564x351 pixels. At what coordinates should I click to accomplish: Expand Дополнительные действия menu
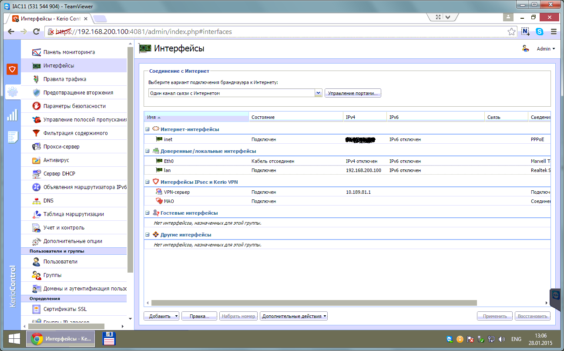tap(294, 316)
